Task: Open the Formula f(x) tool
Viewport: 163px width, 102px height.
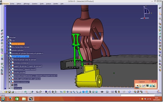Action: pos(37,92)
